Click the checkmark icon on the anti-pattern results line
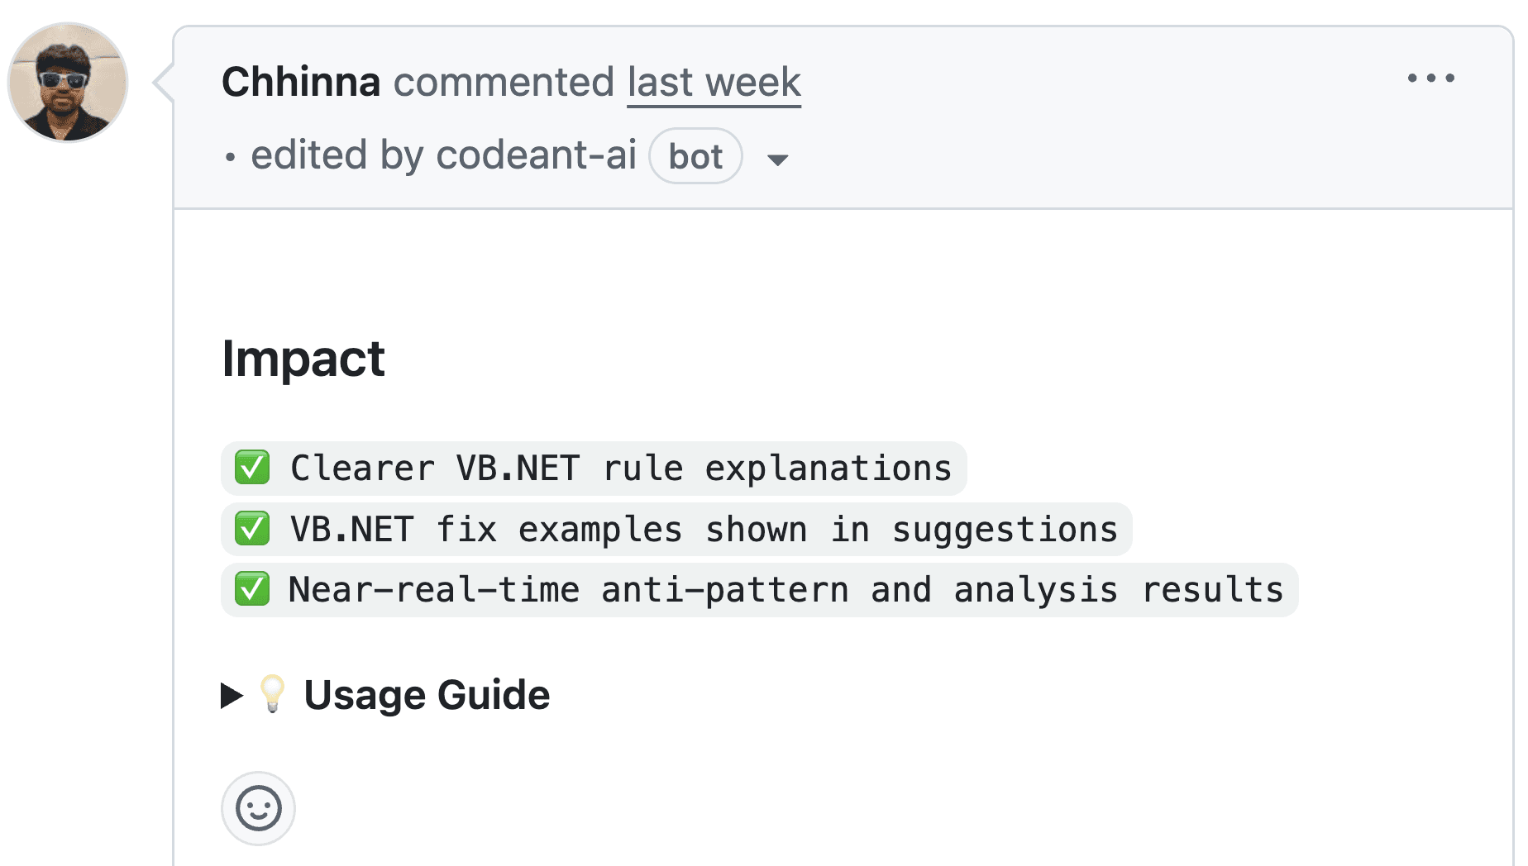 [254, 589]
